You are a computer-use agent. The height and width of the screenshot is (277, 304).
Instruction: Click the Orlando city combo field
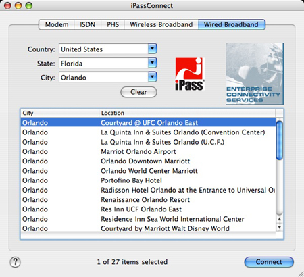103,78
